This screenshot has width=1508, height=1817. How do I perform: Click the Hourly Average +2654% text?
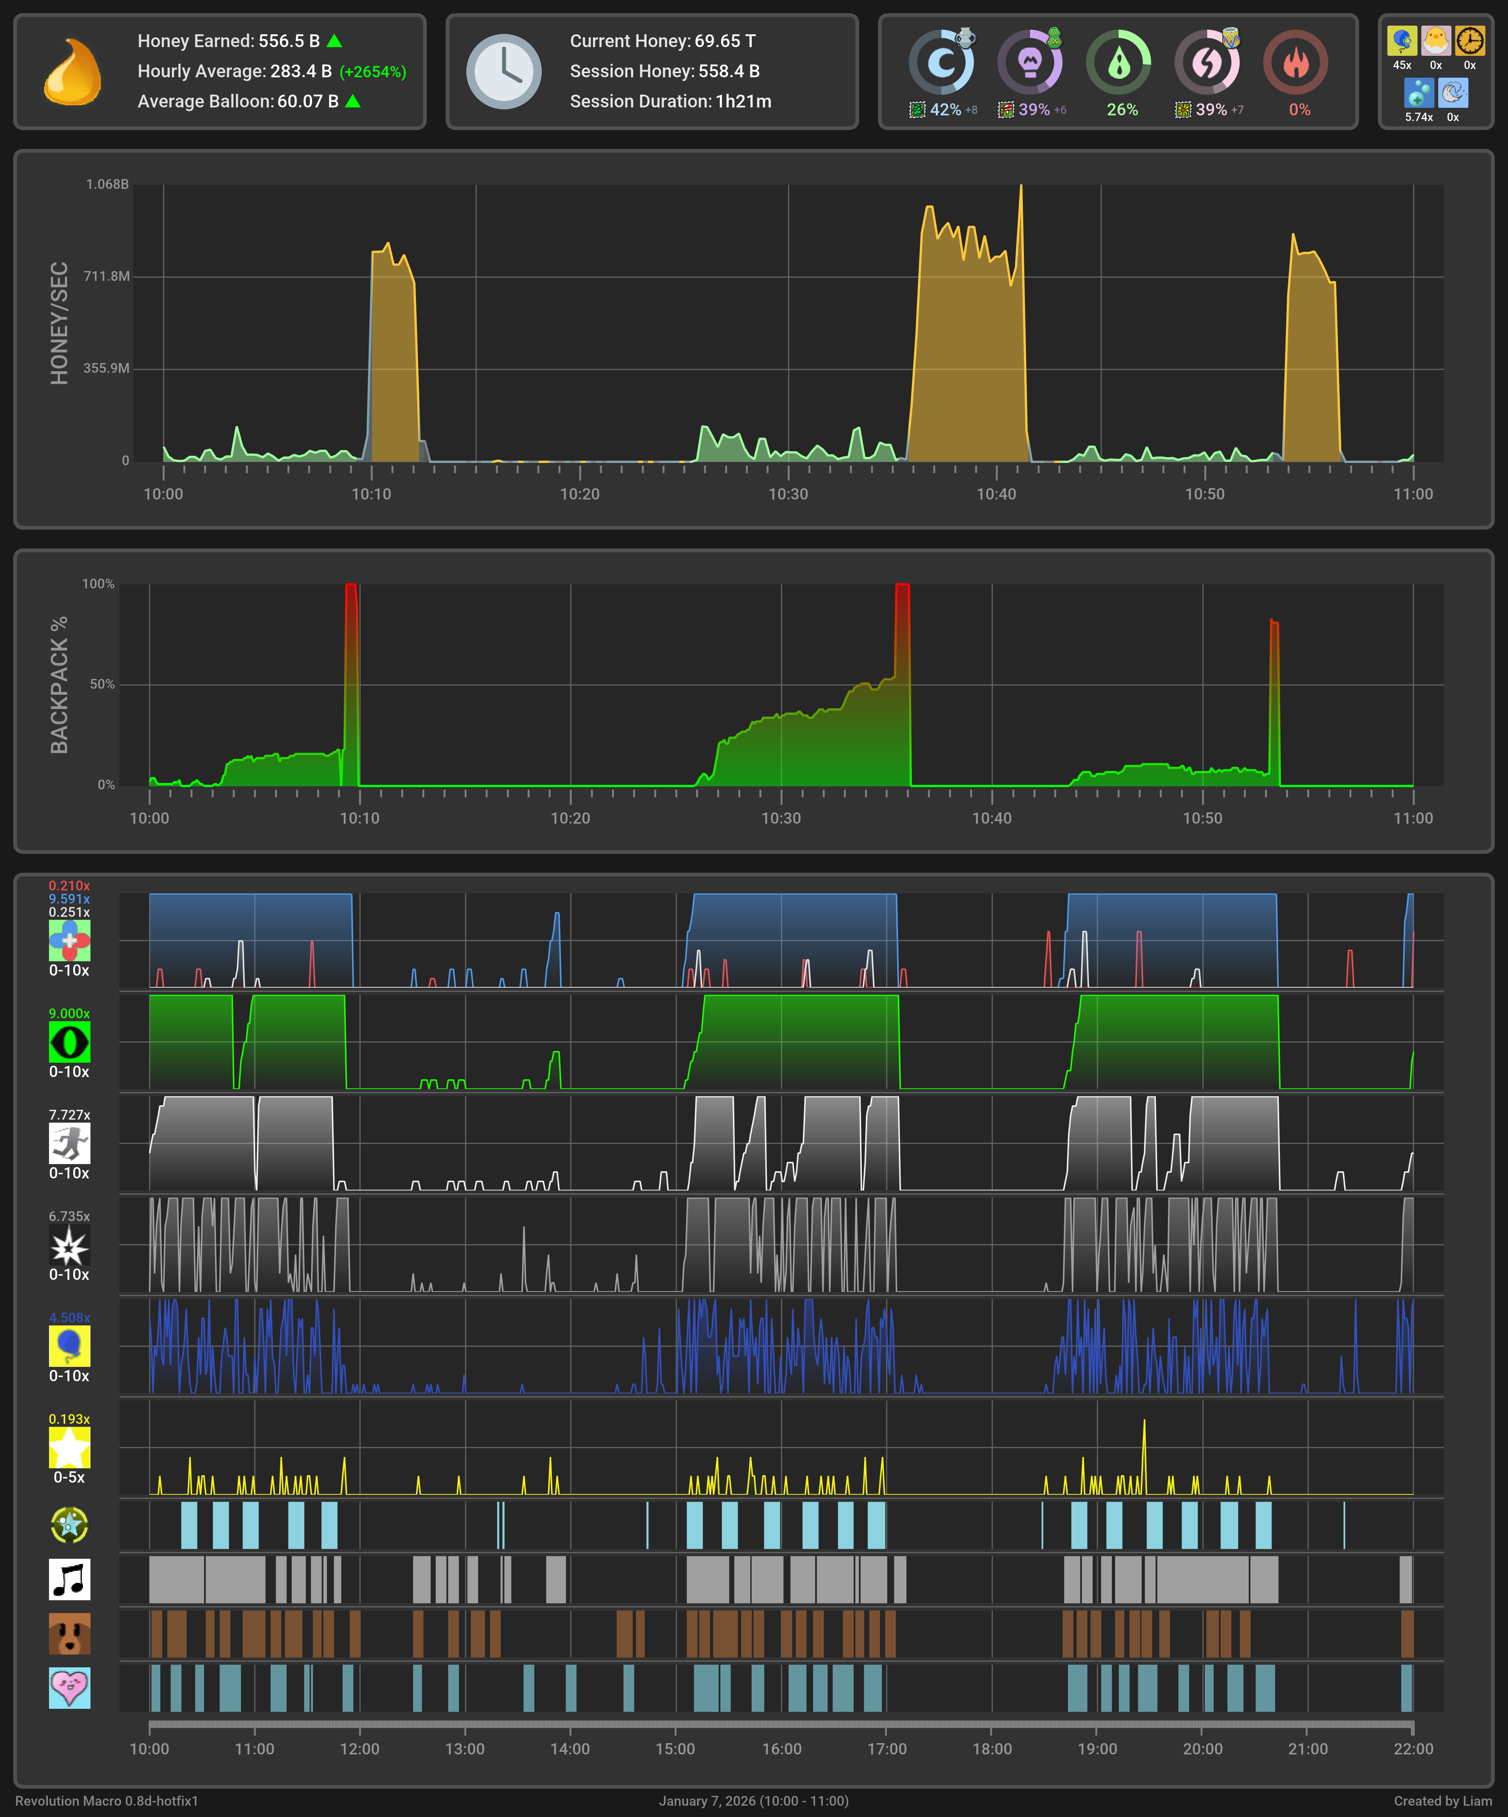372,72
